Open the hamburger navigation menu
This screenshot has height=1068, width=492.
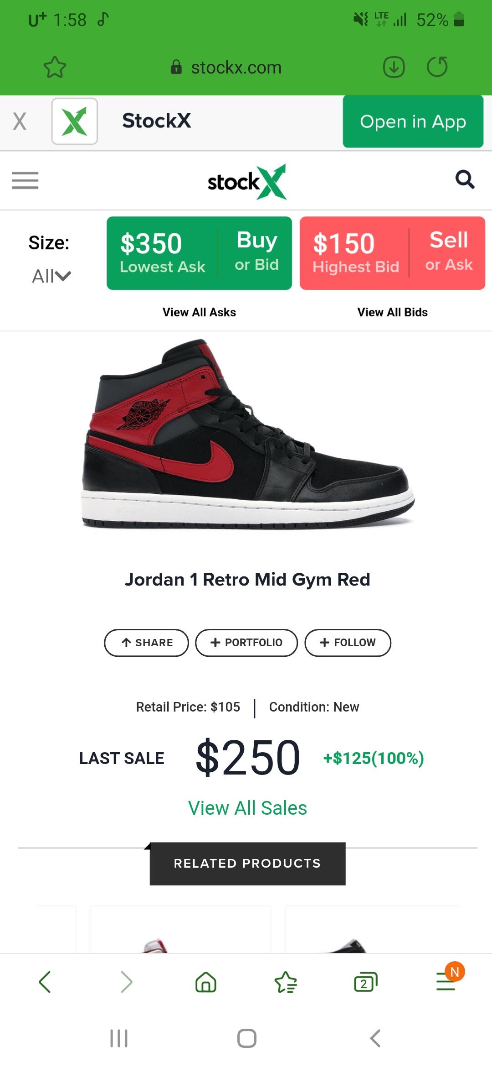point(25,180)
